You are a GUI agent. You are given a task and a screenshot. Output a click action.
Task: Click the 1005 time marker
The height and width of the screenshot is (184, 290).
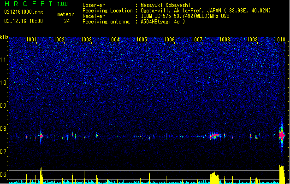click(142, 40)
